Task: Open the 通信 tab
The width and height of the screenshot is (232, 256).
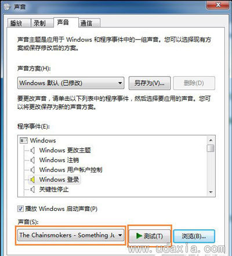Action: point(89,23)
